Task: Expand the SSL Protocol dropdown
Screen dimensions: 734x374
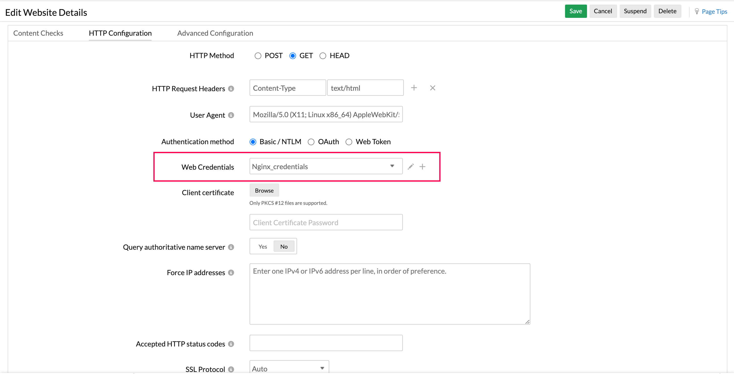Action: 287,367
